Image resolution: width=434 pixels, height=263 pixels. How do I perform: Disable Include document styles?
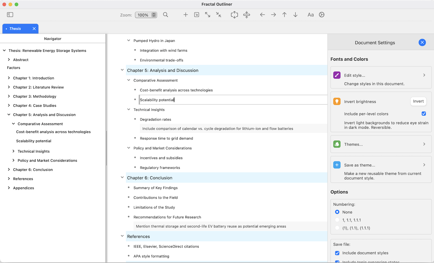[337, 253]
